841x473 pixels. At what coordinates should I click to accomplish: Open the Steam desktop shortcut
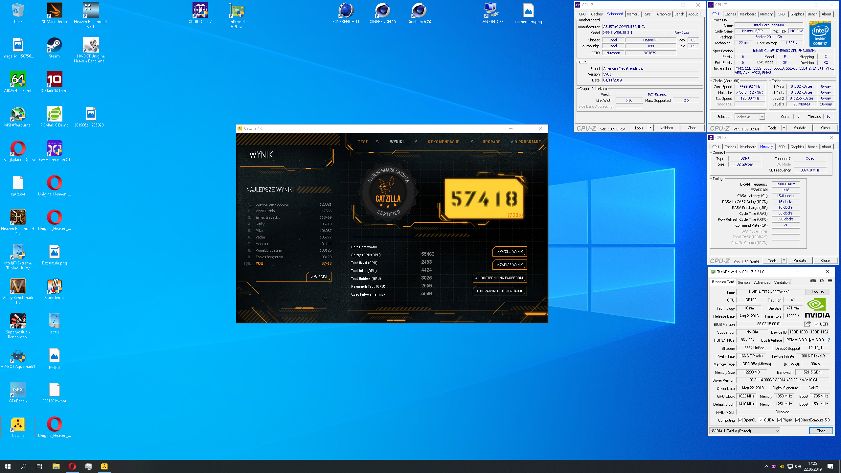[54, 48]
